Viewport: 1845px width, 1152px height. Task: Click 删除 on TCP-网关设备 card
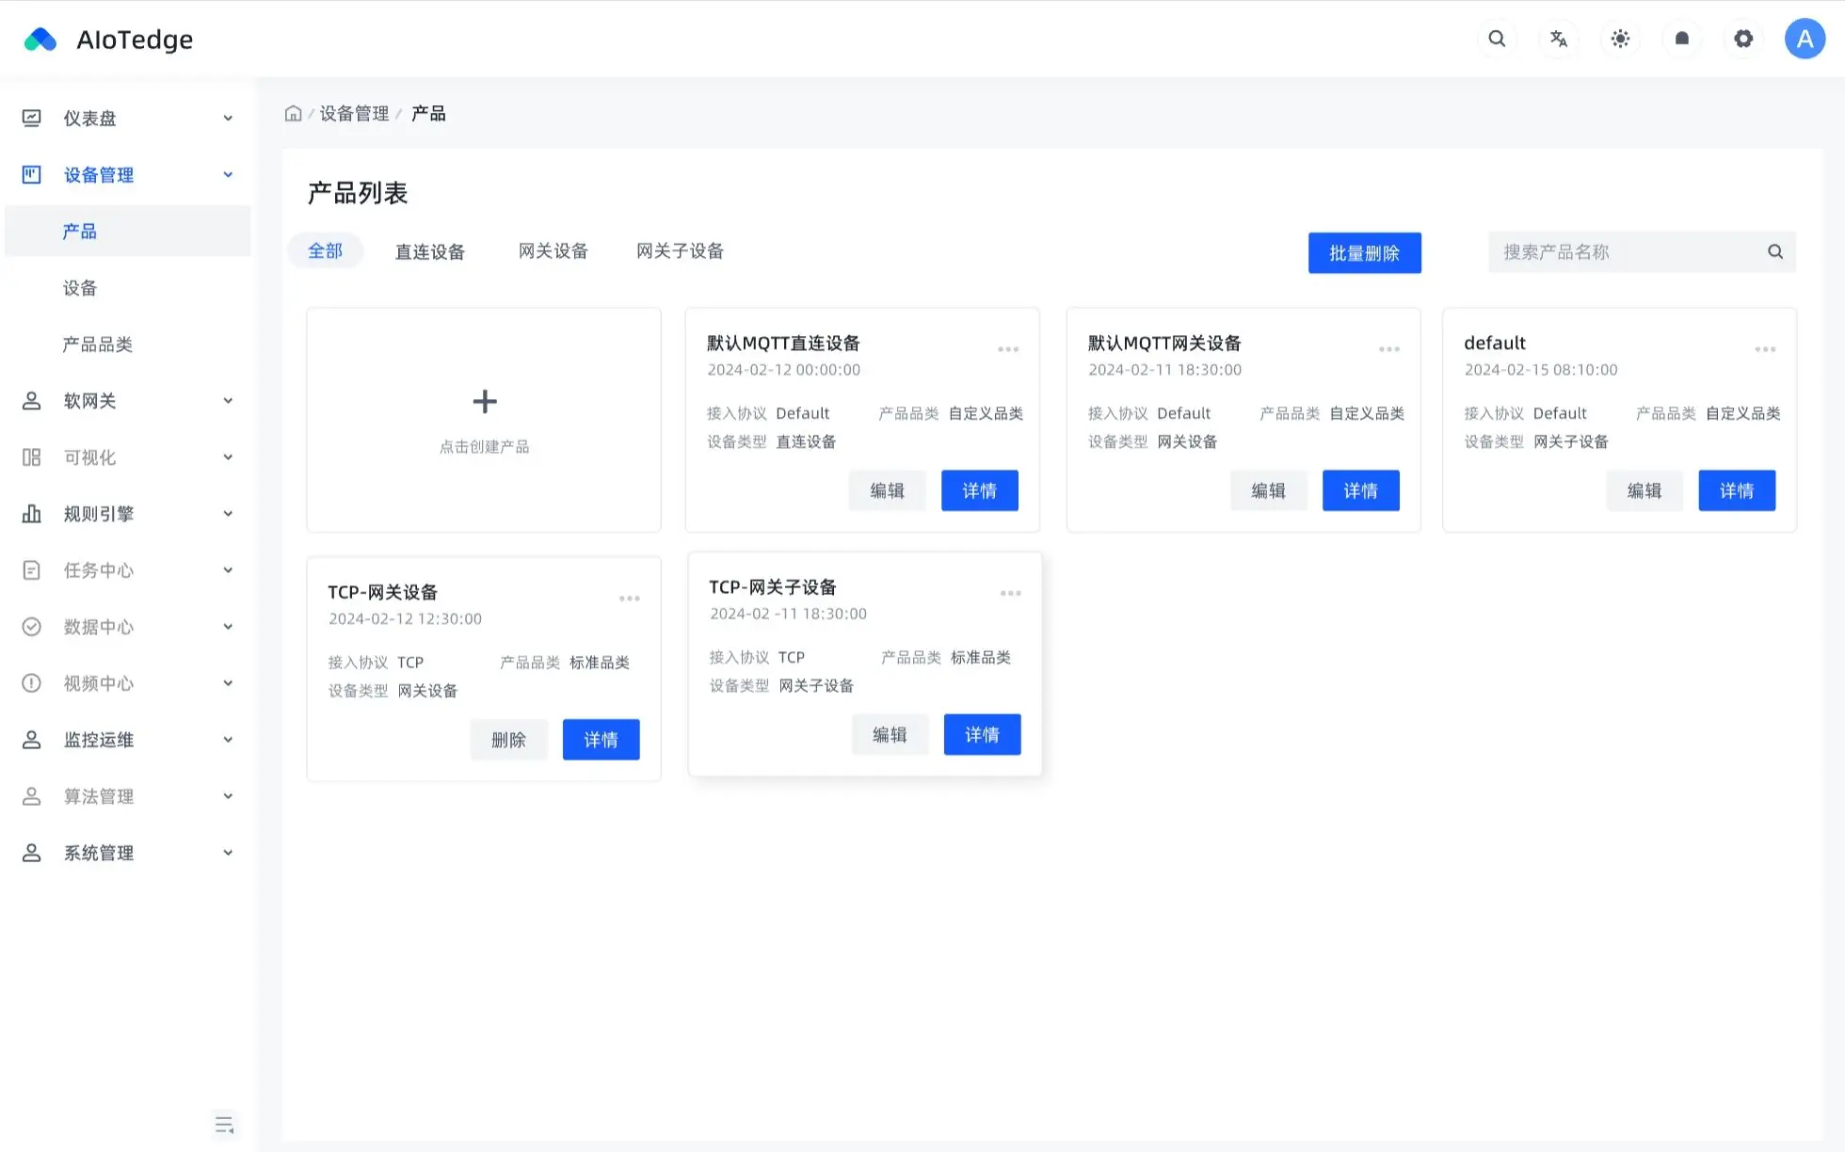pos(508,740)
